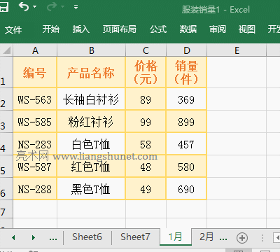Screen dimensions: 280x252
Task: Select cell containing WS-563
Action: [x=35, y=99]
